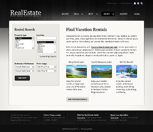Tick the Surrounding Suburbs checkbox
Viewport: 153px width, 132px height.
38,56
